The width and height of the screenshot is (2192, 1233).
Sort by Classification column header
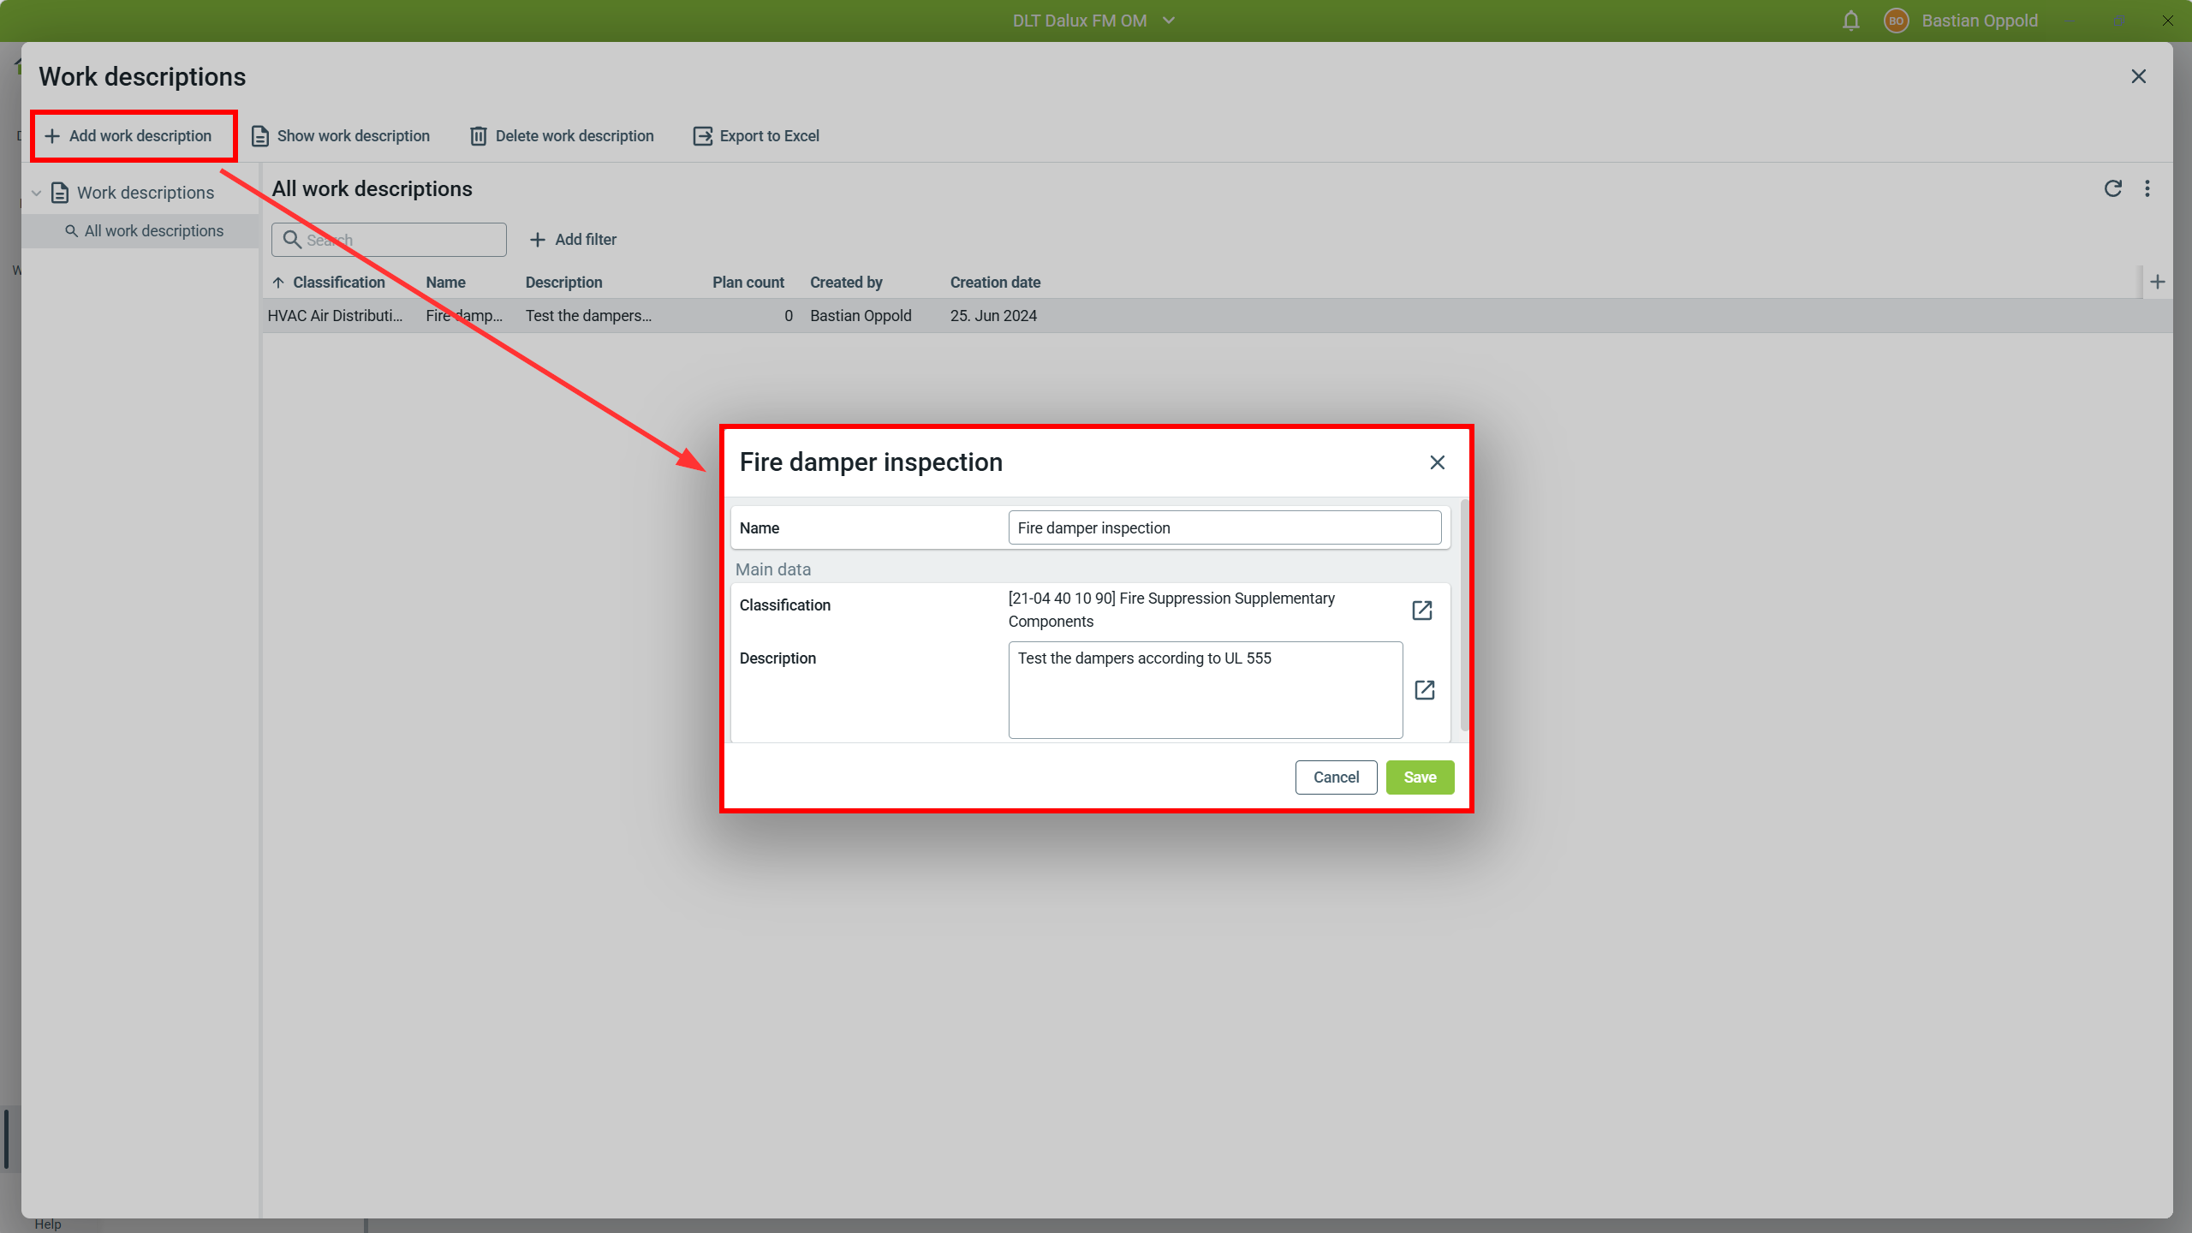point(338,283)
